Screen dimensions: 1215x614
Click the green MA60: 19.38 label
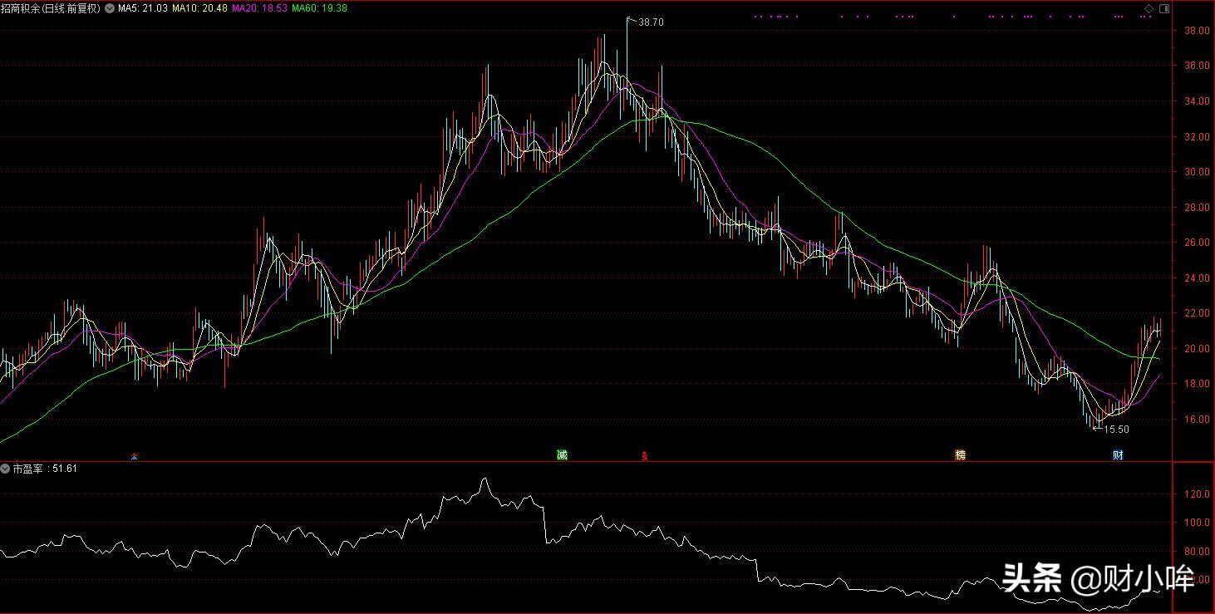[x=320, y=7]
